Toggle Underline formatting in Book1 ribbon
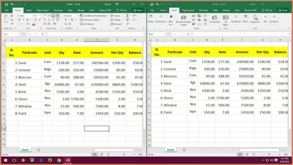 click(28, 20)
